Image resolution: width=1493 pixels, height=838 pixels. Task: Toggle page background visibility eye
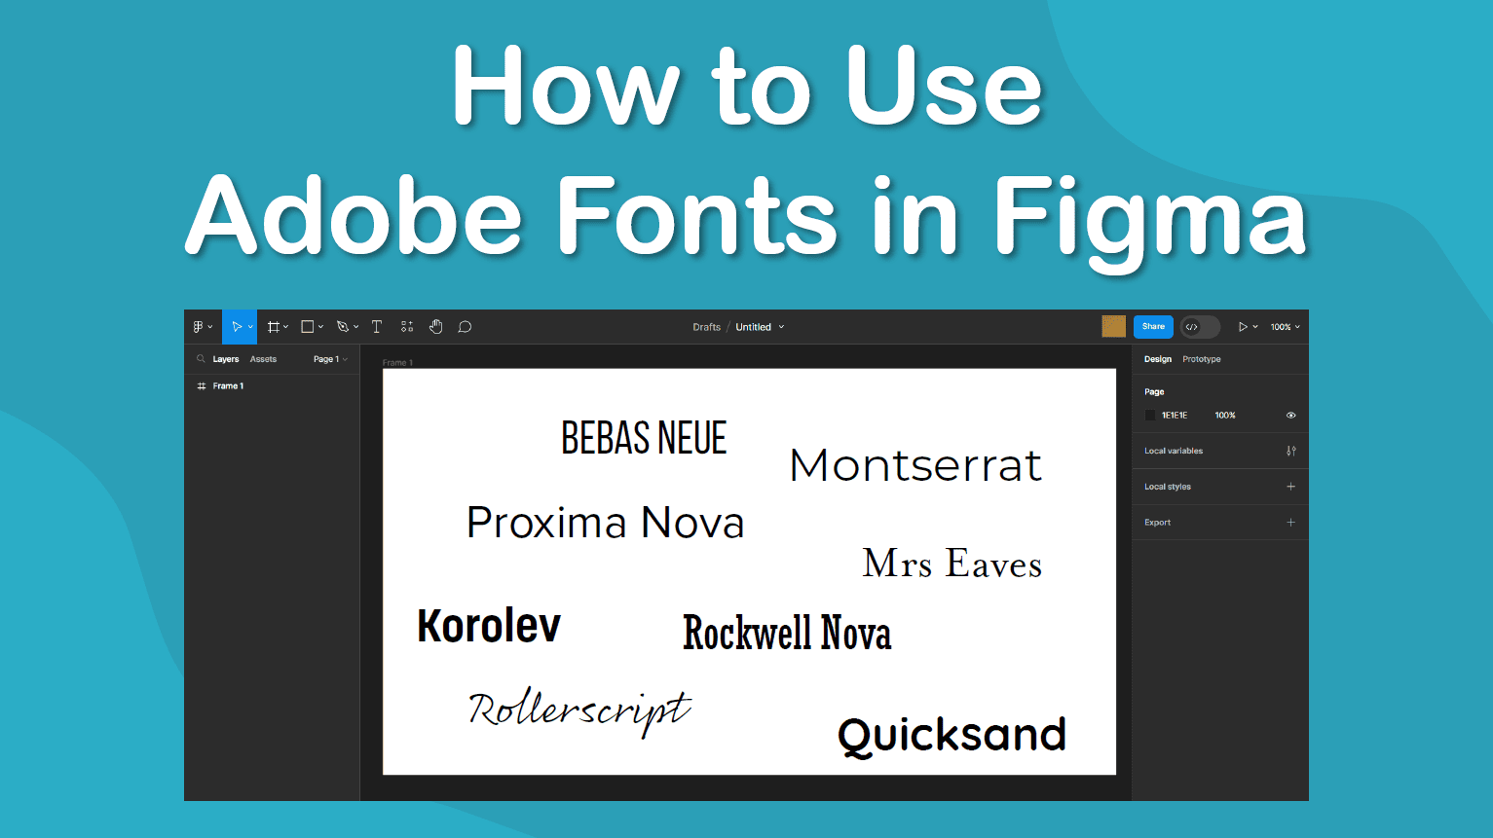click(1291, 416)
